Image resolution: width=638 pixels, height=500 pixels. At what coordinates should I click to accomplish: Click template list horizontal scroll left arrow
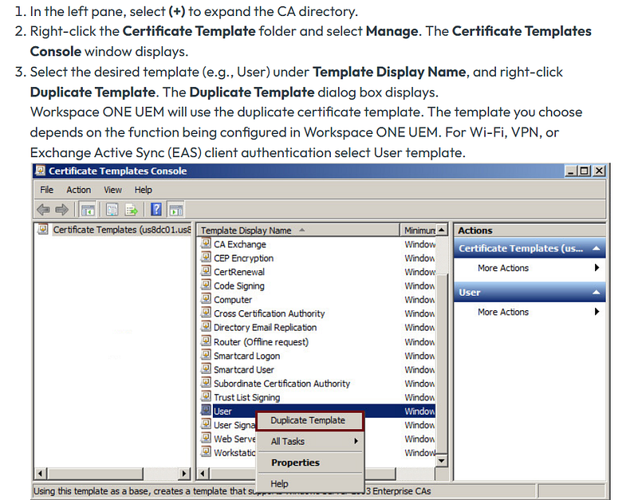(203, 474)
